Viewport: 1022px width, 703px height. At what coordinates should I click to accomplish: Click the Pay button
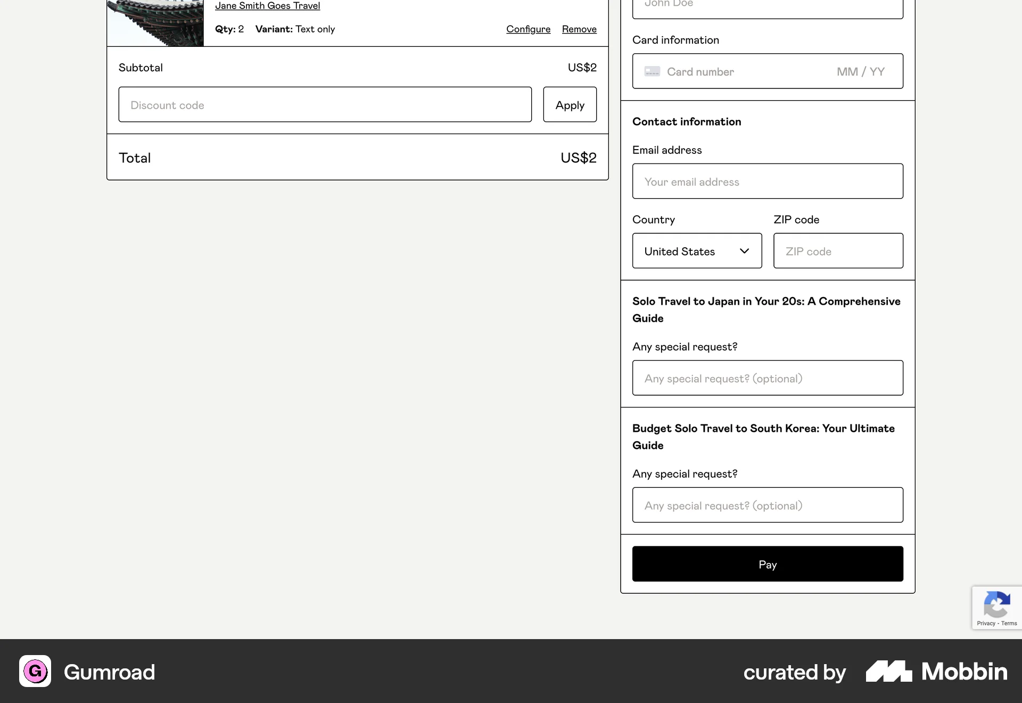(767, 563)
